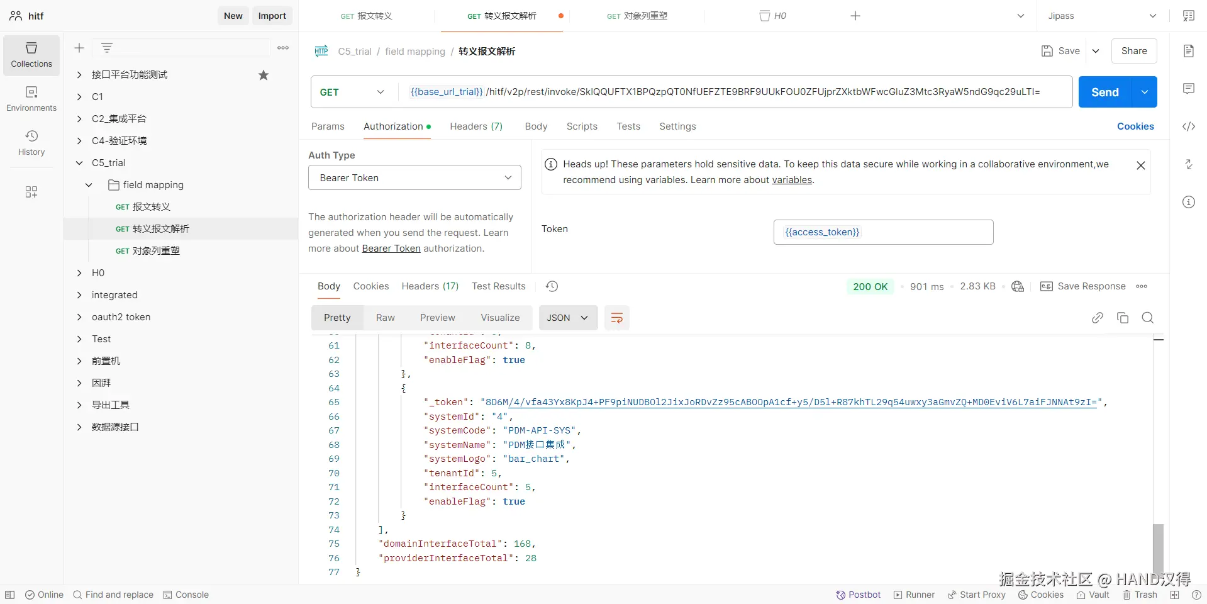
Task: Switch to the Headers (7) request tab
Action: click(476, 126)
